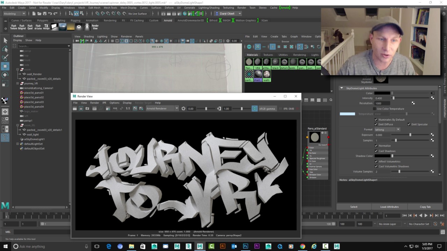Screen dimensions: 447x251
Task: Click the Flush All Caches shelf icon
Action: click(38, 27)
